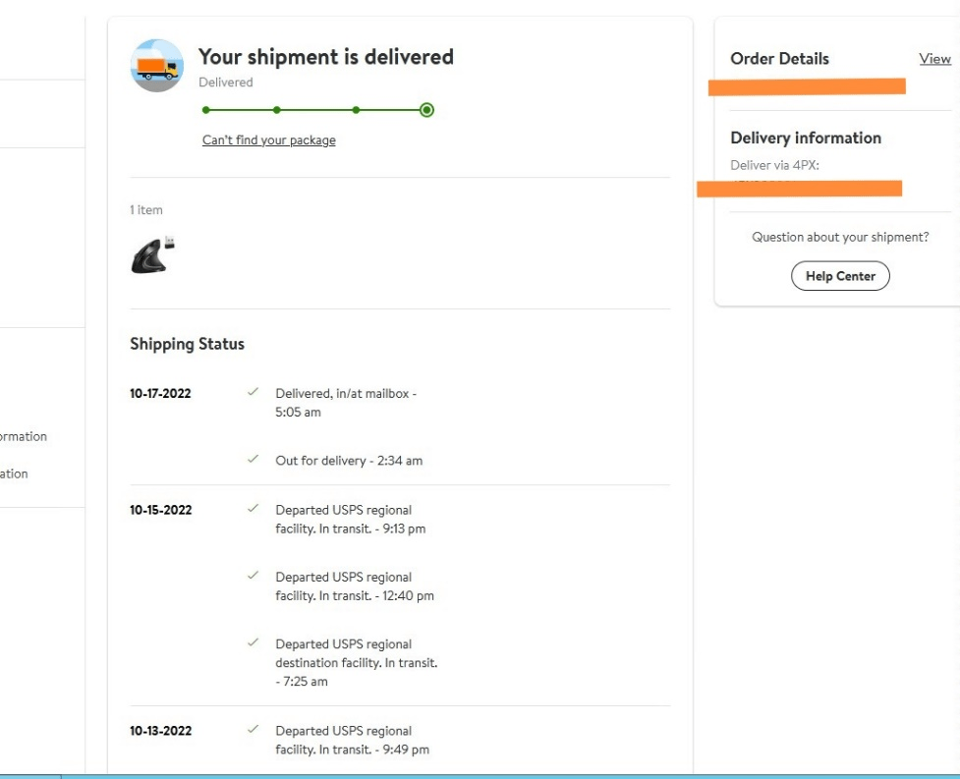Click the Shipping Status heading
This screenshot has width=960, height=779.
coord(187,345)
